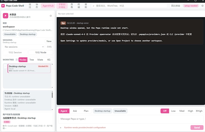Click the setup needed badge
The image size is (205, 132).
pos(191,6)
